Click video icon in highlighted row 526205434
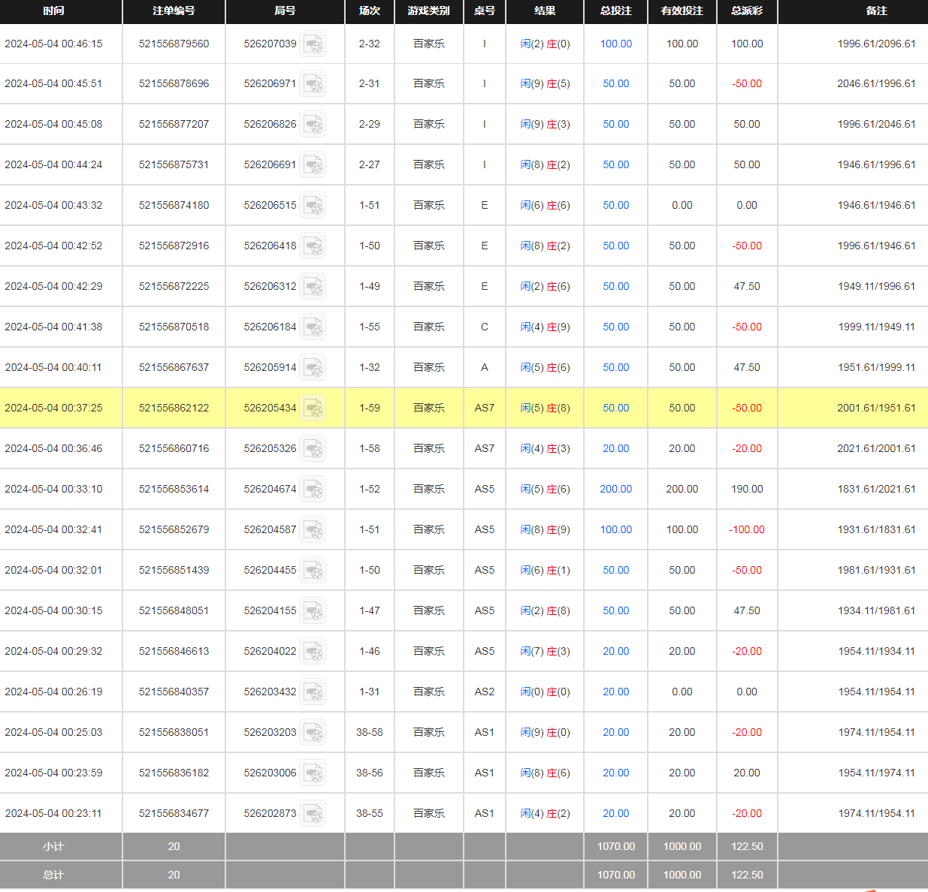The image size is (928, 892). 313,408
